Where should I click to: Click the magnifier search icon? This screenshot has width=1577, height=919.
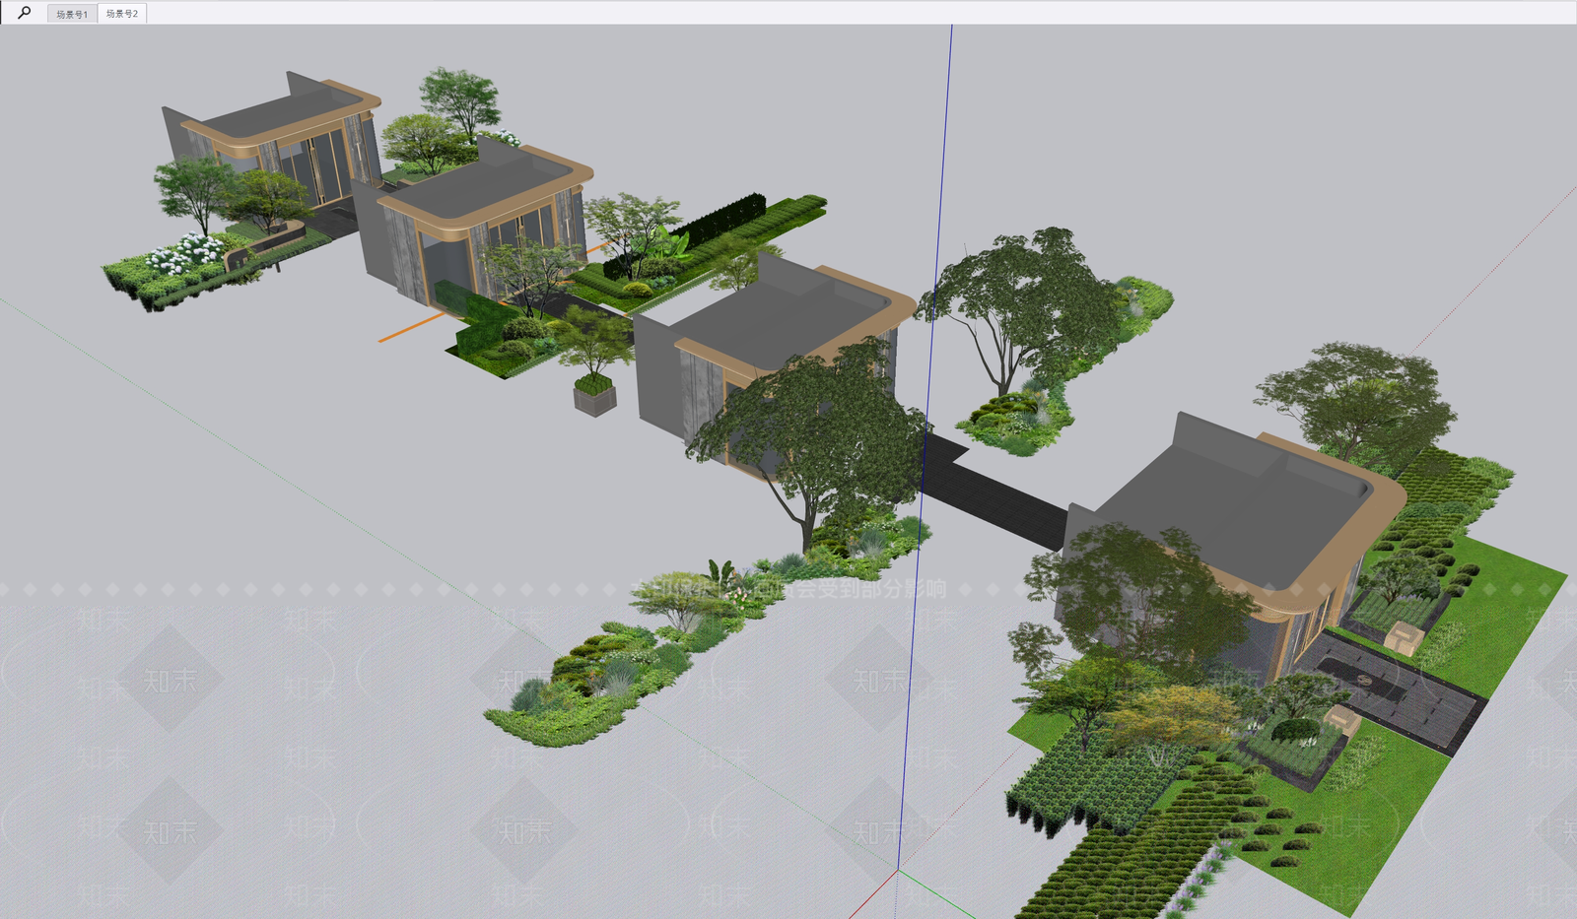coord(24,13)
